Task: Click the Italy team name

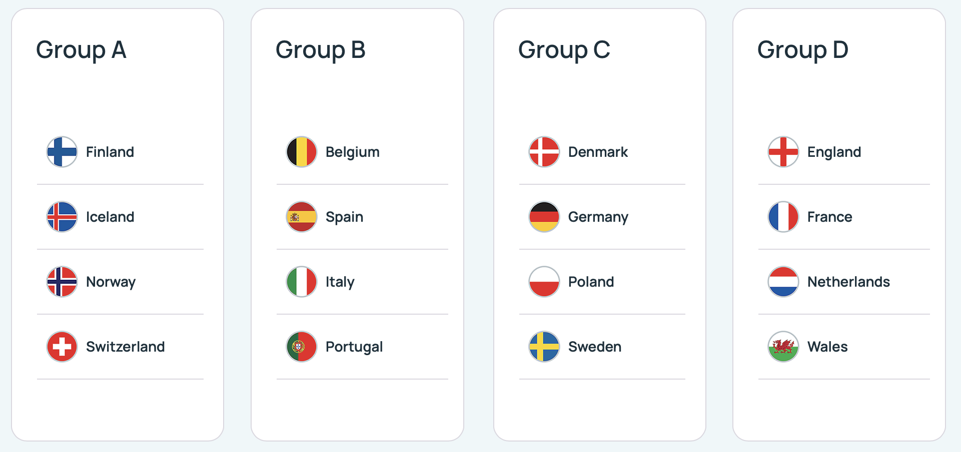Action: [x=340, y=282]
